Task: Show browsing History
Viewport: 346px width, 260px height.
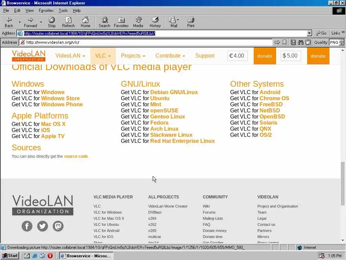Action: (155, 22)
